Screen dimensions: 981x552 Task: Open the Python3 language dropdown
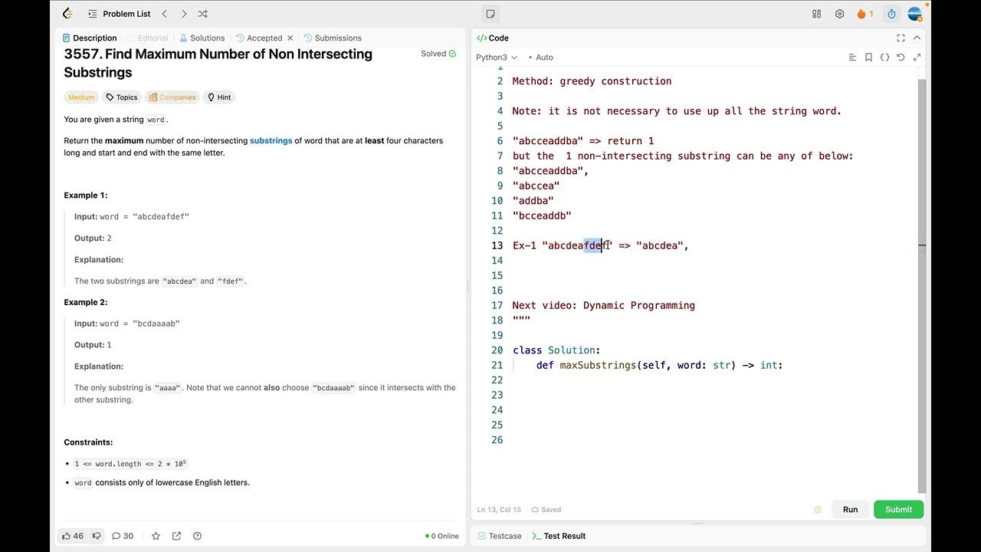pos(497,58)
